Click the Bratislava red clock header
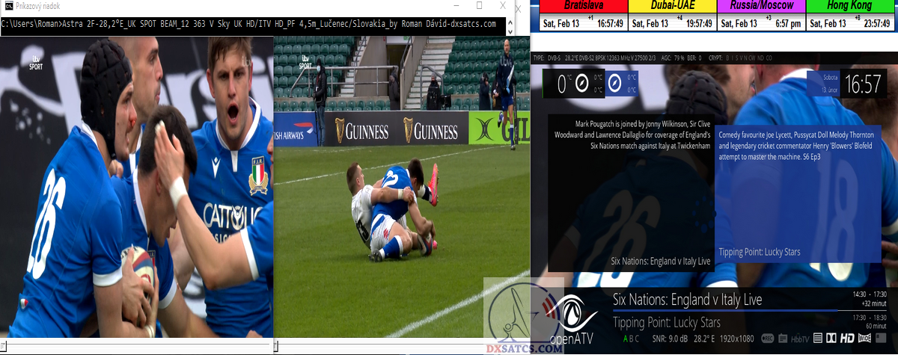898x355 pixels. point(584,6)
